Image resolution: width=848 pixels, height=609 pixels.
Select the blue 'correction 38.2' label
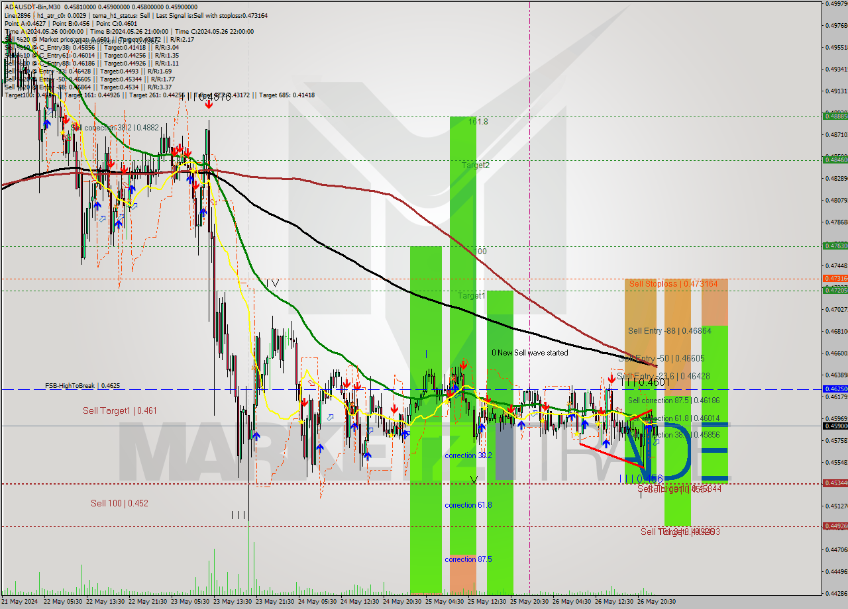point(468,455)
